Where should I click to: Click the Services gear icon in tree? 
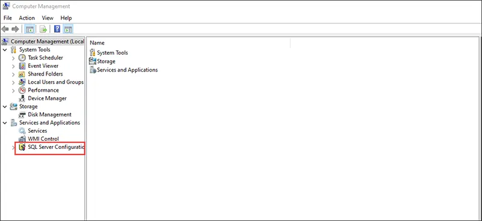coord(22,131)
